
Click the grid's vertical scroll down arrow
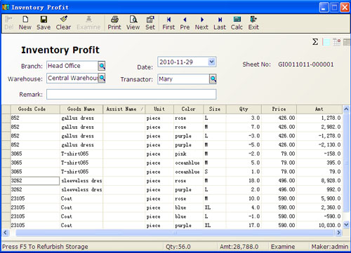tap(346, 225)
